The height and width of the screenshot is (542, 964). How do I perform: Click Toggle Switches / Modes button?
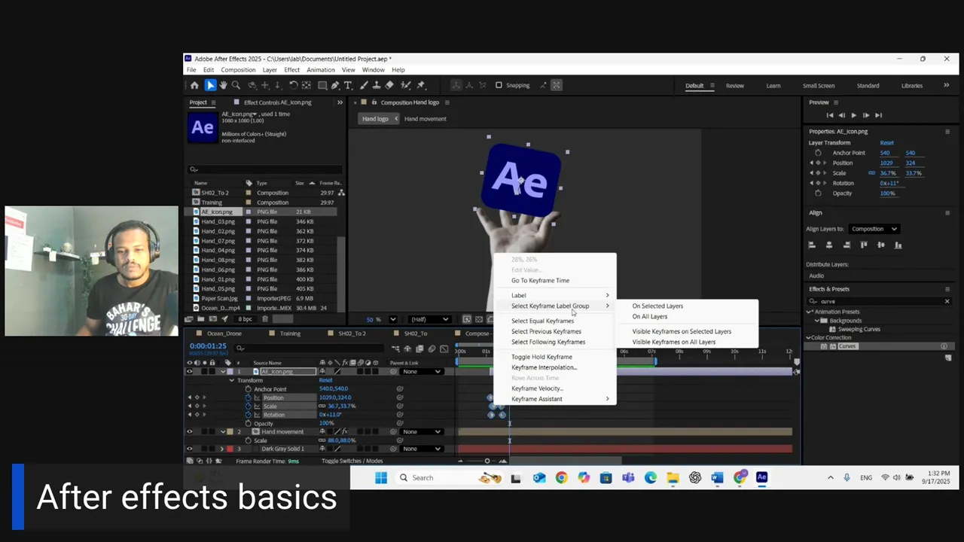[x=352, y=461]
